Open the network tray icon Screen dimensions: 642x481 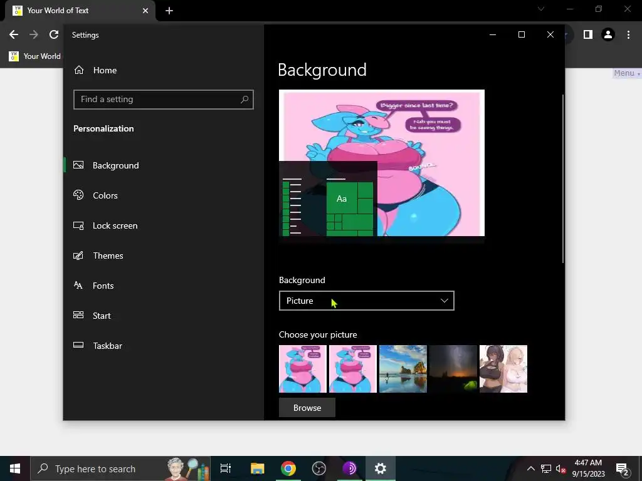[546, 468]
